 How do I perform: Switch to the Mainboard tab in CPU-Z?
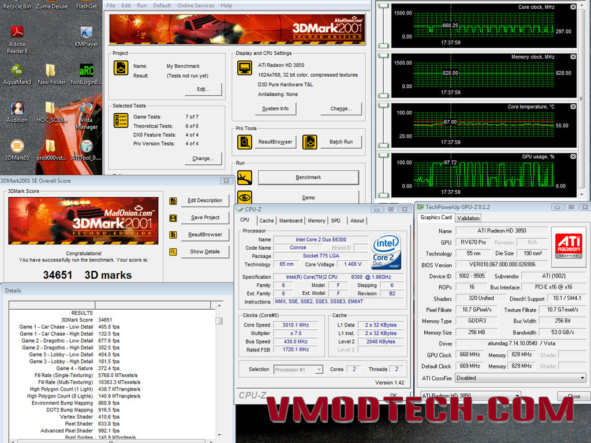(x=291, y=221)
